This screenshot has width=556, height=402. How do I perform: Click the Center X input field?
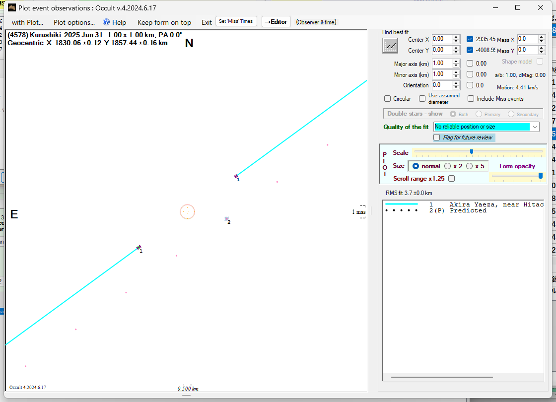coord(441,39)
